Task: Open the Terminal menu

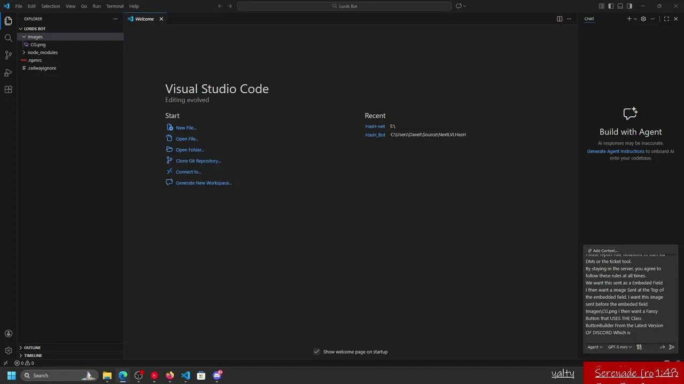Action: coord(115,6)
